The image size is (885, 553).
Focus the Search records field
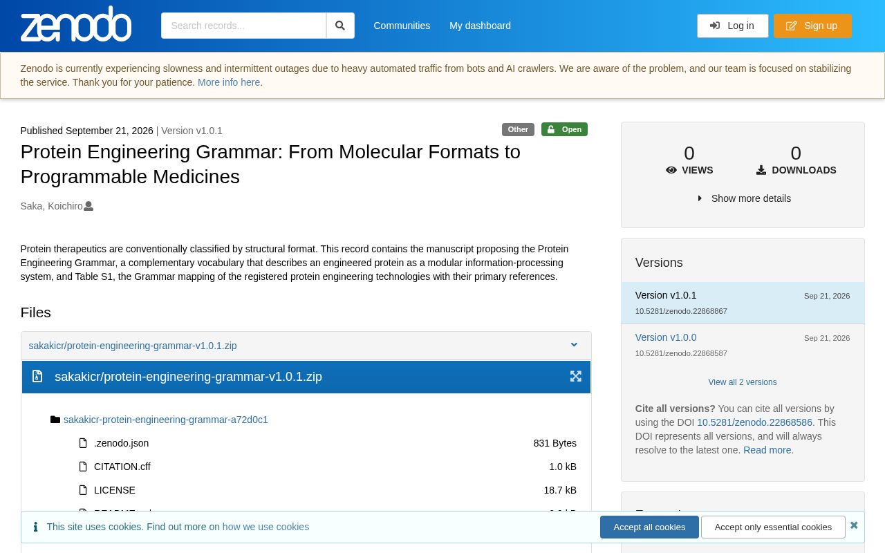point(243,26)
